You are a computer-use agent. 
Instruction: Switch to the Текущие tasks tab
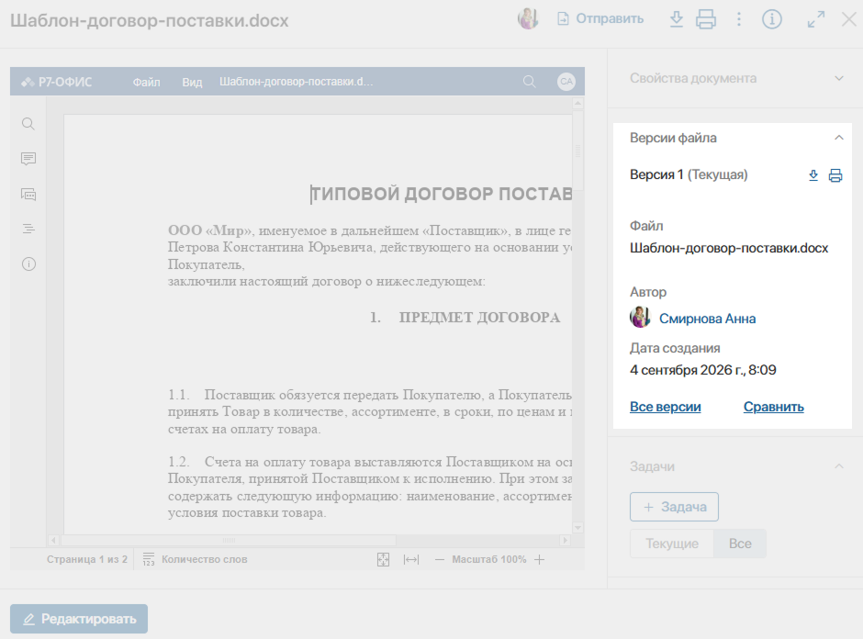pos(671,544)
